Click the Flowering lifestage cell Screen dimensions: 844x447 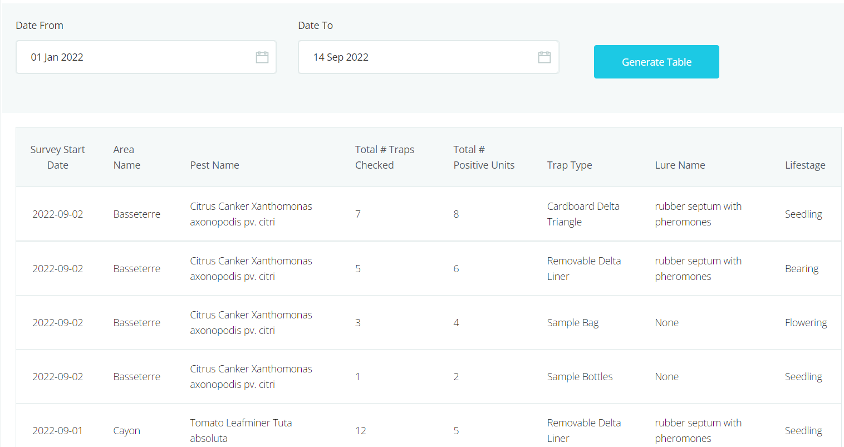pyautogui.click(x=805, y=323)
